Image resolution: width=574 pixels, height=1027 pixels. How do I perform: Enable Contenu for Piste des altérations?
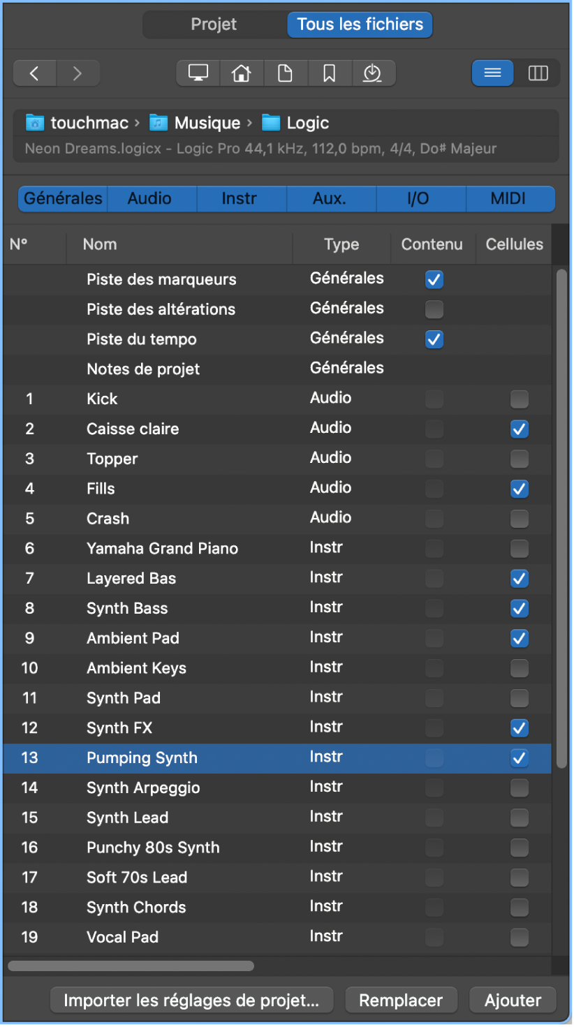[434, 309]
